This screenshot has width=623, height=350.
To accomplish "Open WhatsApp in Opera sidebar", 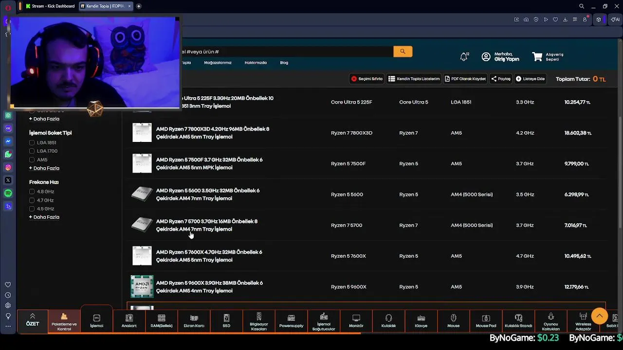I will pos(8,155).
